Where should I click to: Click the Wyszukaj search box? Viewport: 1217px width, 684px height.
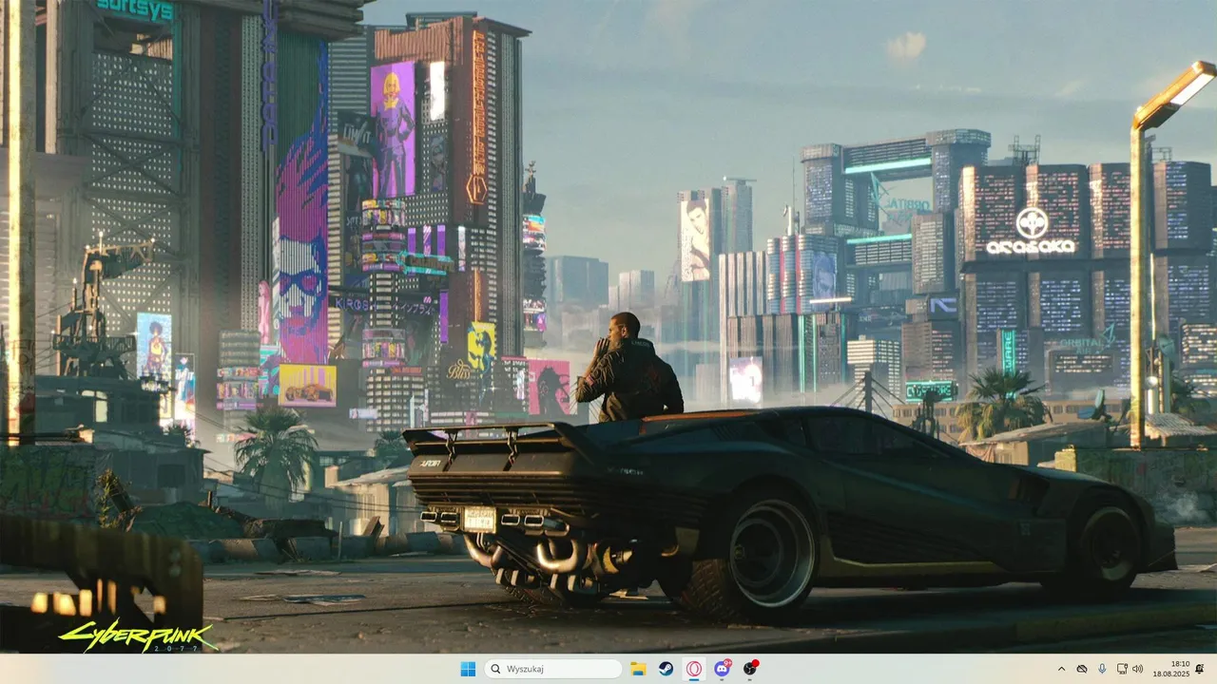coord(553,669)
